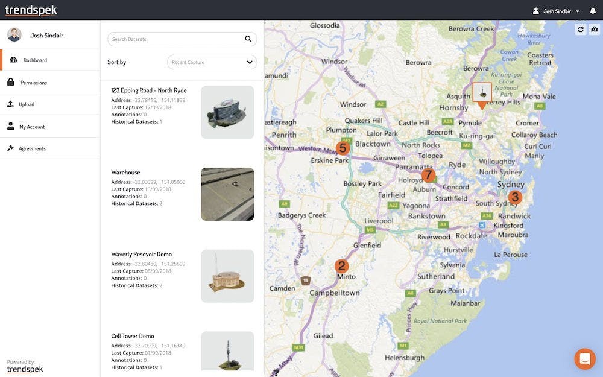Open the Warehouse dataset thumbnail
603x377 pixels.
227,194
